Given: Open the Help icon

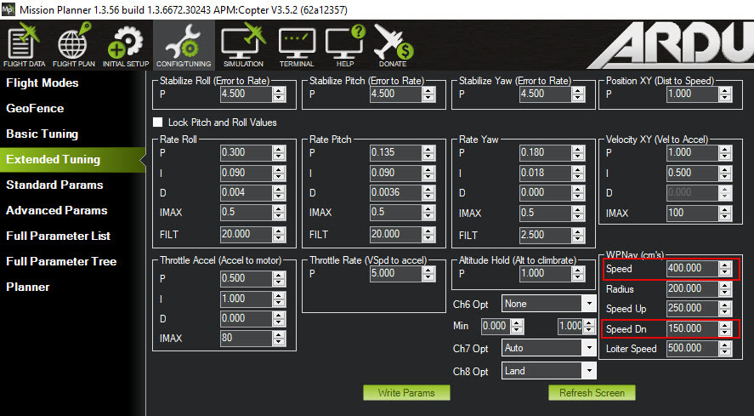Looking at the screenshot, I should 344,44.
